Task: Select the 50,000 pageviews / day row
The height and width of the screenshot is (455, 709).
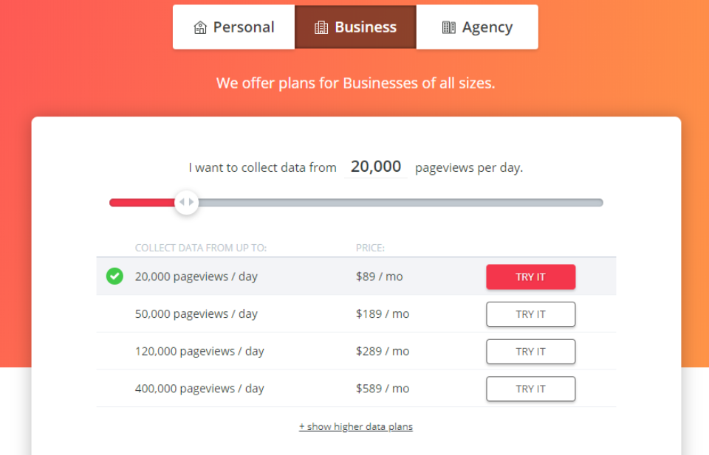Action: 356,313
